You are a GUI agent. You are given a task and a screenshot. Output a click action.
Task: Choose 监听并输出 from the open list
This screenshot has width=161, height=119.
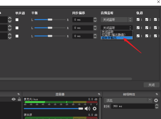[x=117, y=38]
